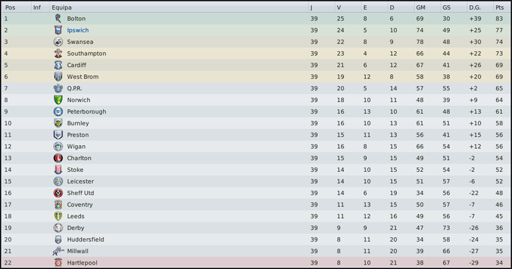Click the GM column header
The image size is (512, 269).
[420, 8]
